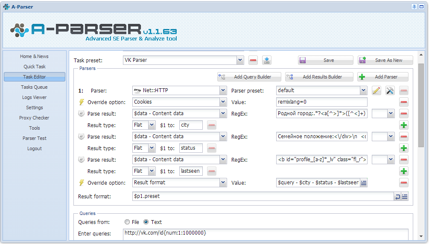Screen dimensions: 429x244
Task: Click the lightning icon beside Cookies override
Action: pos(82,102)
